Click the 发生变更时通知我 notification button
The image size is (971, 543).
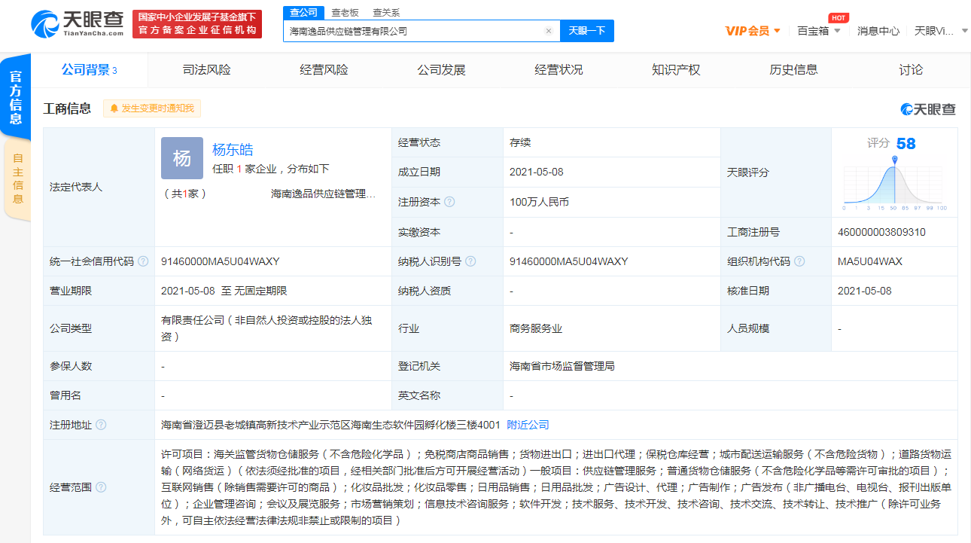(x=152, y=108)
